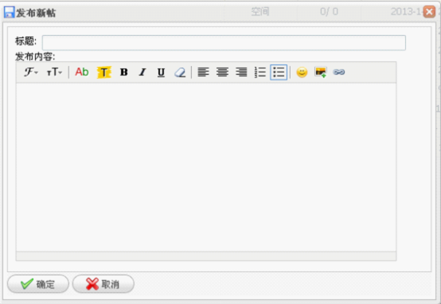Align text to the right
Image resolution: width=441 pixels, height=304 pixels.
tap(241, 72)
